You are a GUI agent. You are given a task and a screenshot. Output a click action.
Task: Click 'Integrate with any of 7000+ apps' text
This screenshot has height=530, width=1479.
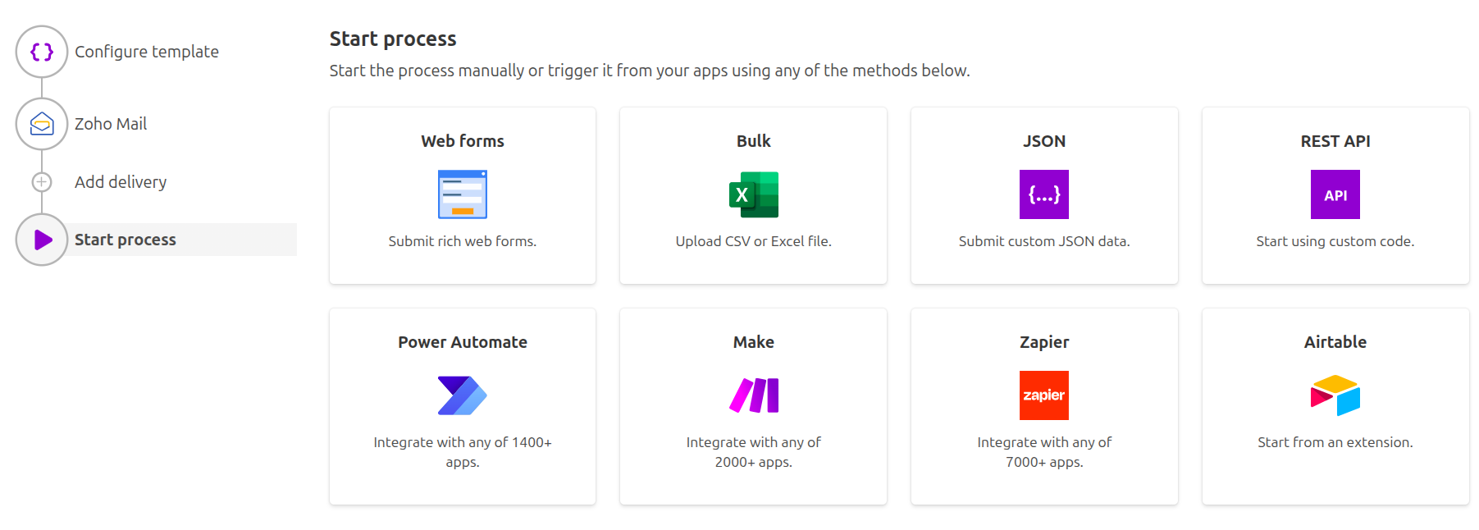tap(1043, 452)
